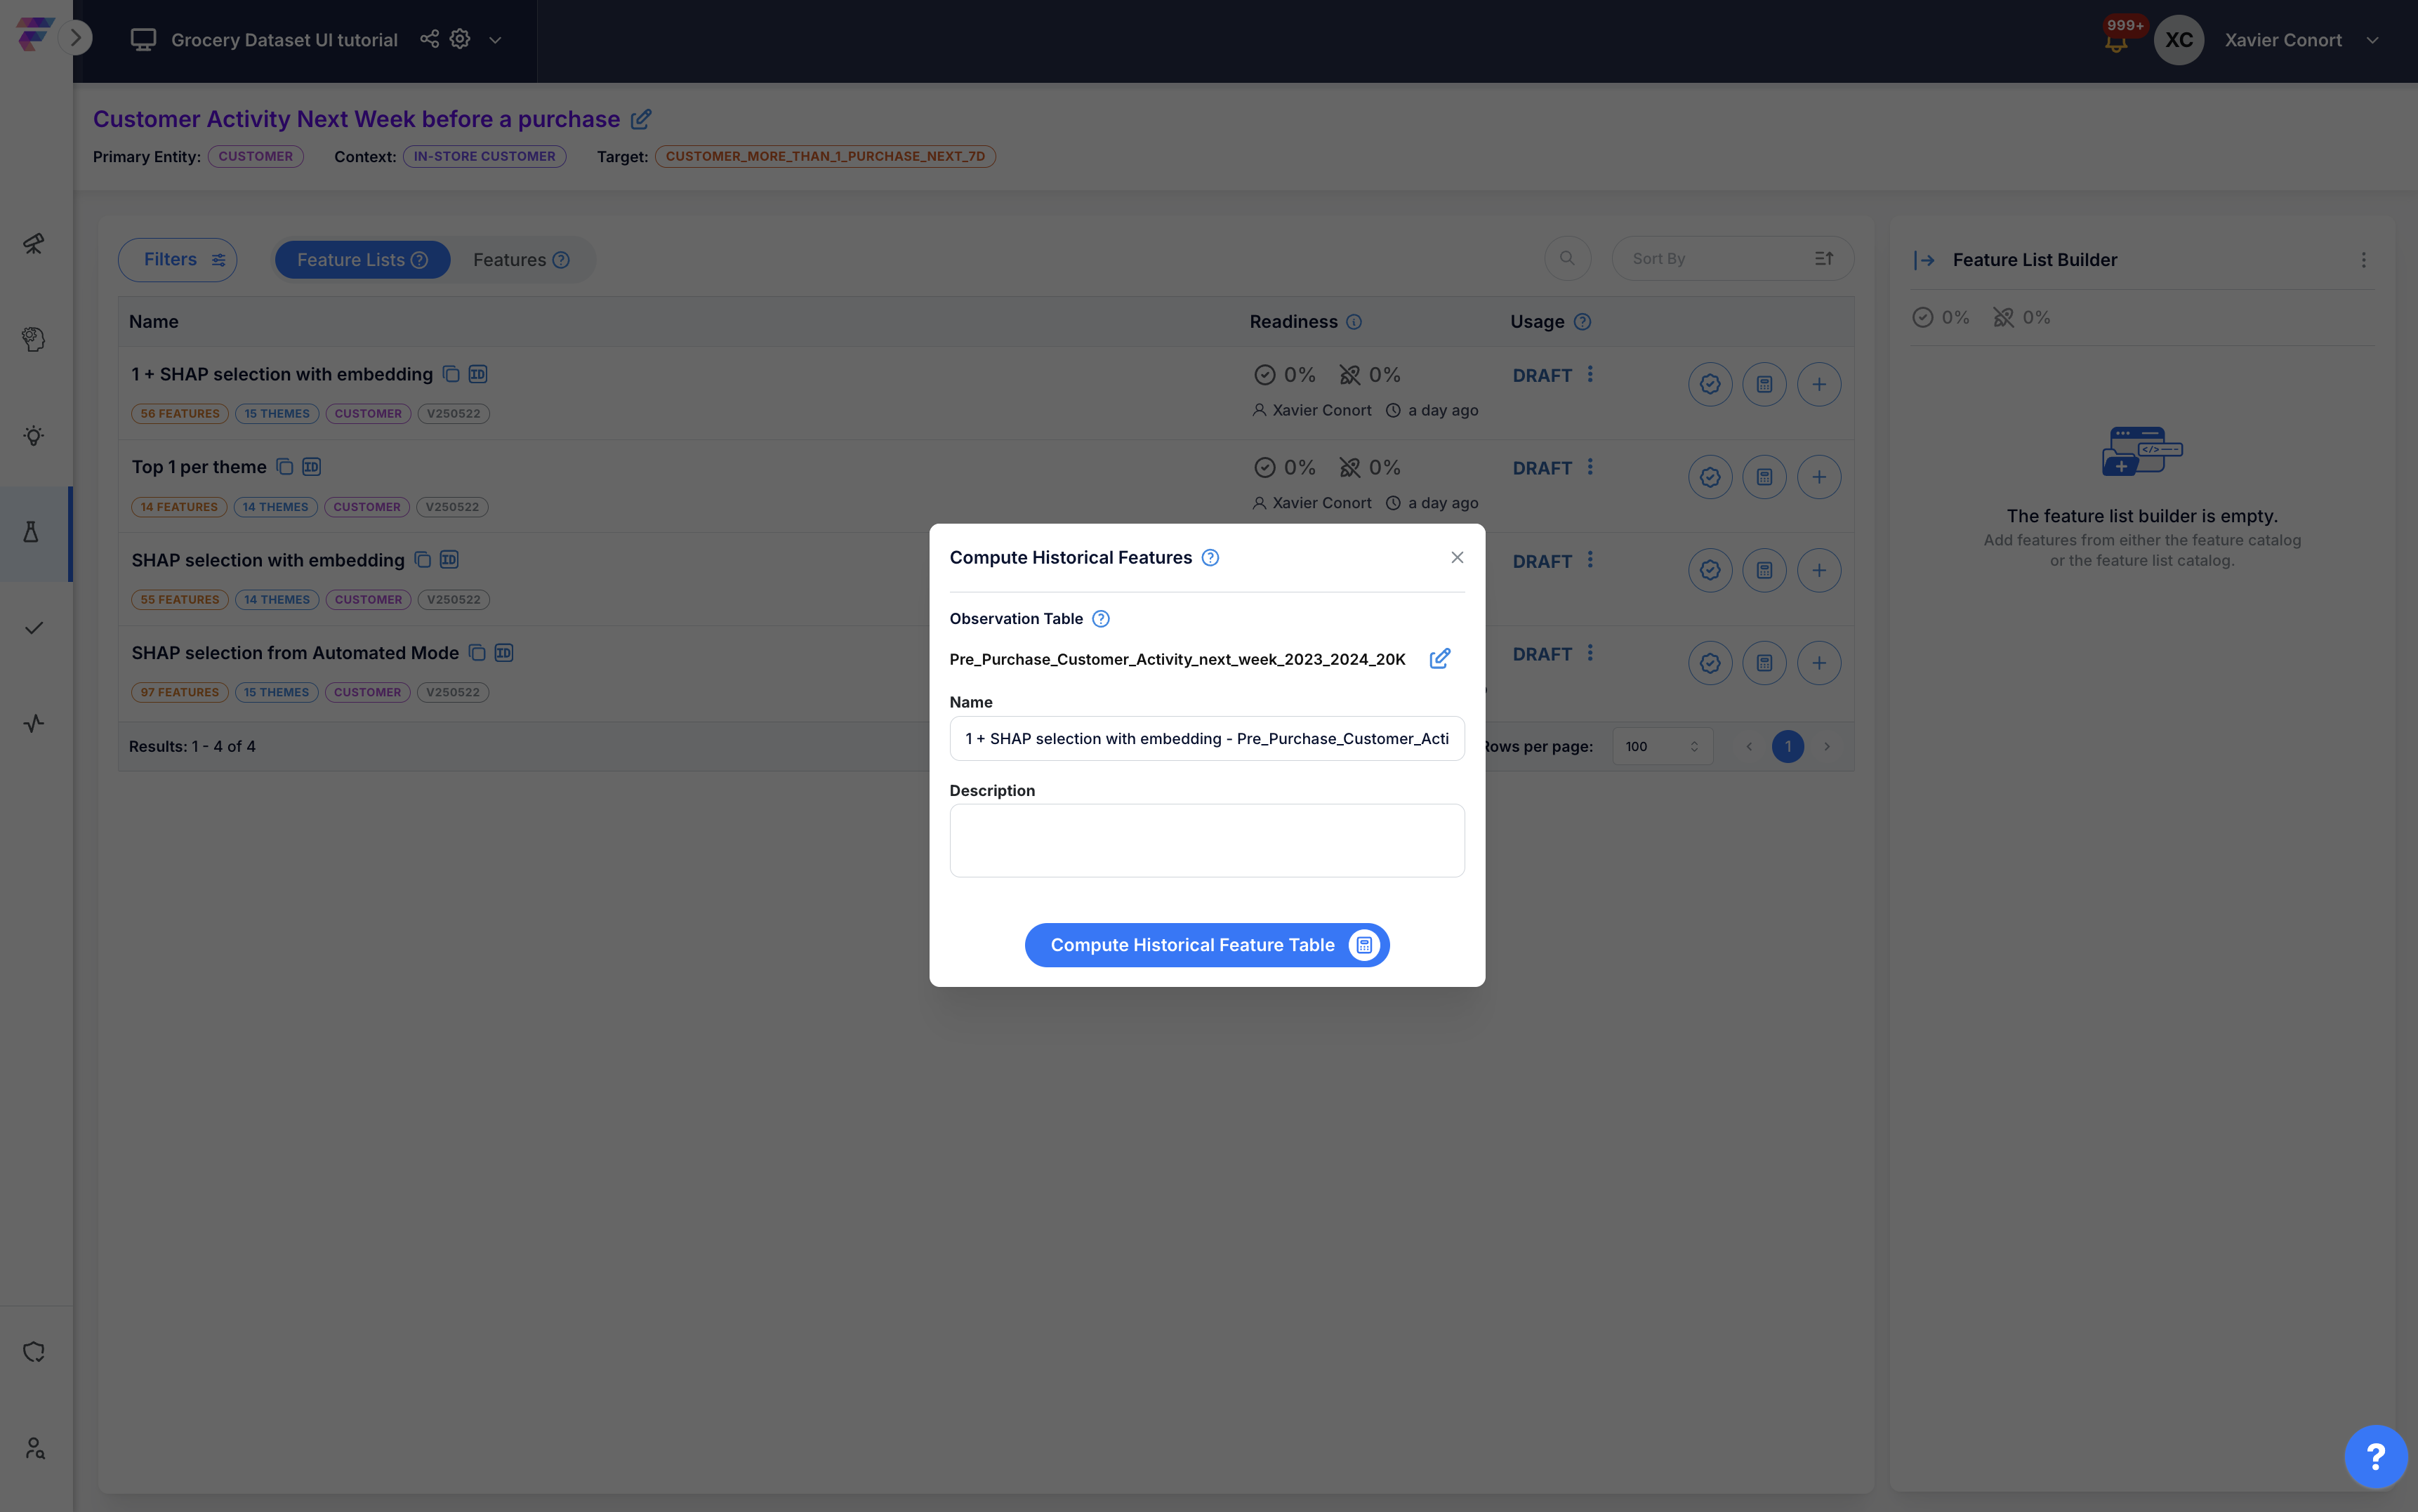Click the 56 FEATURES tag
This screenshot has width=2418, height=1512.
[x=180, y=414]
